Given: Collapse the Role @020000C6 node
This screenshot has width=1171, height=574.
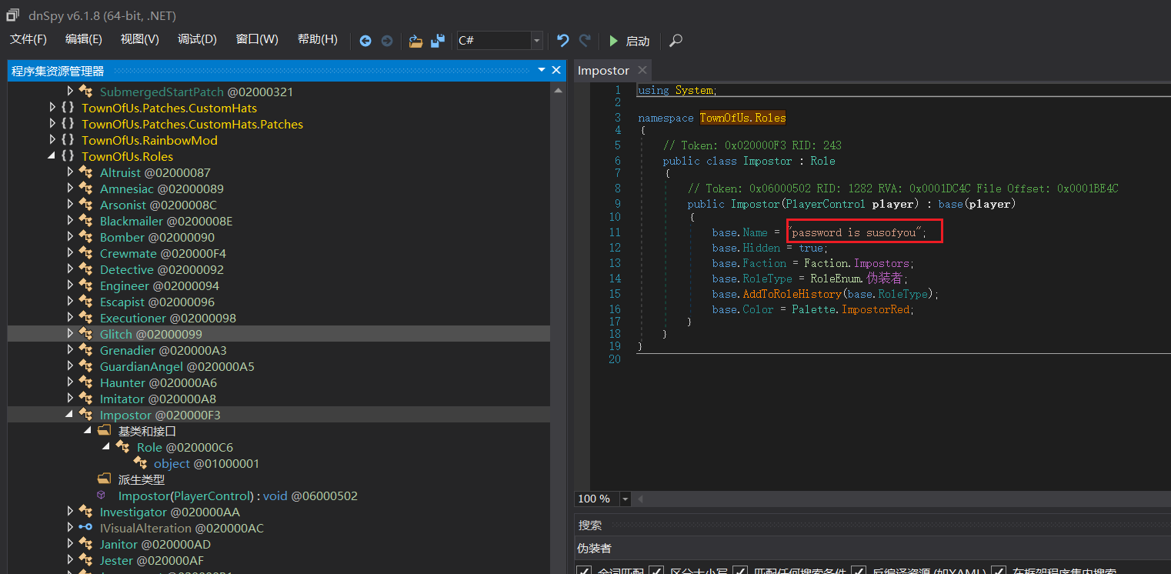Looking at the screenshot, I should click(x=106, y=447).
